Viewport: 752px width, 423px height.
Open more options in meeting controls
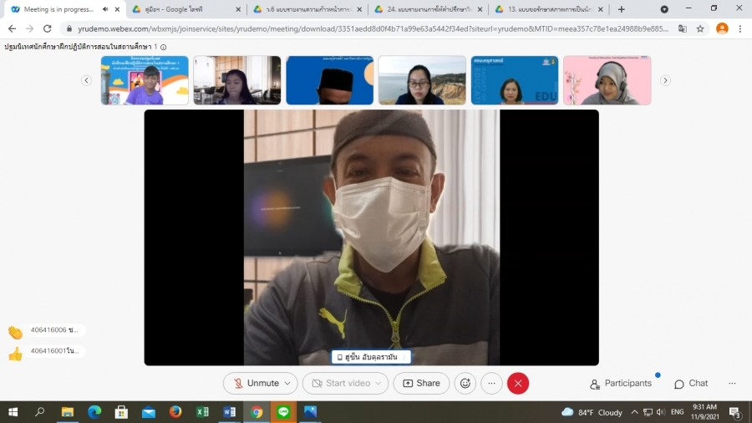pyautogui.click(x=491, y=383)
